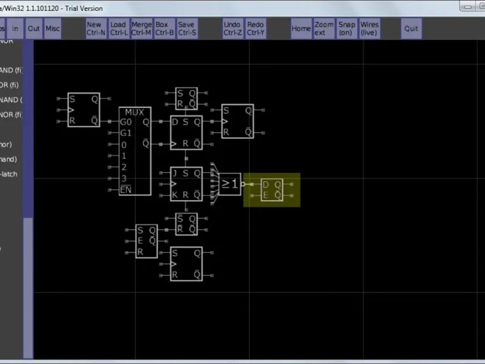Minimize the application window

467,6
